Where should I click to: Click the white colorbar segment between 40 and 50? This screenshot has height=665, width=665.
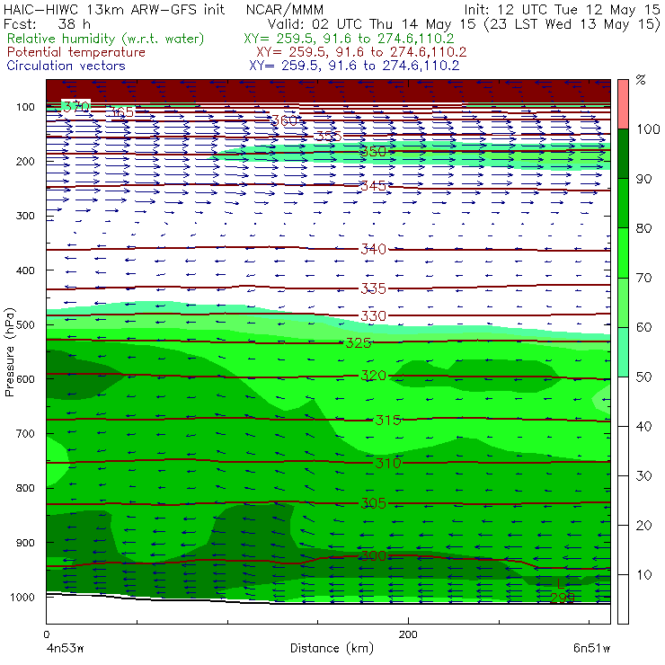[x=623, y=401]
